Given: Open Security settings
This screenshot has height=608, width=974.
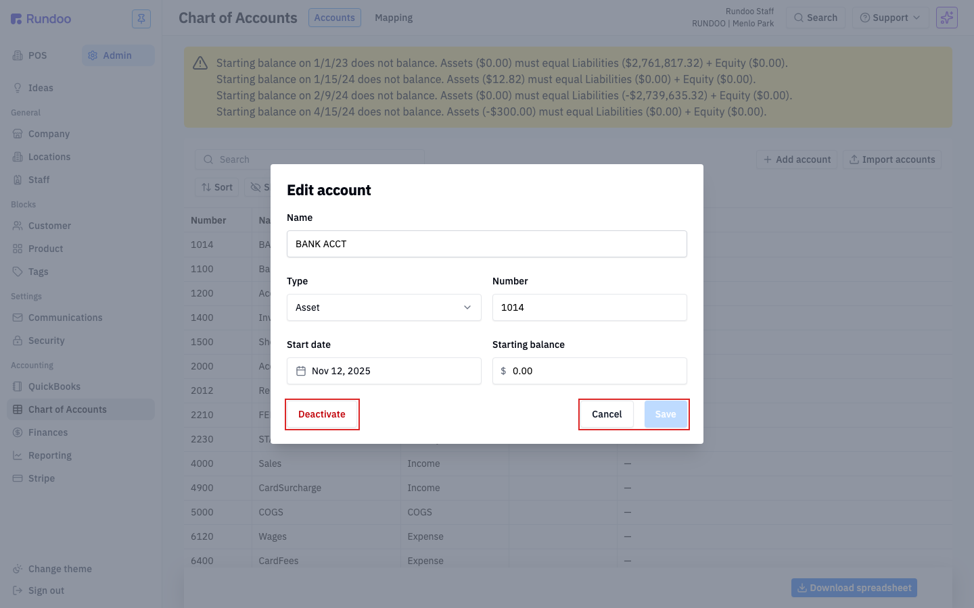Looking at the screenshot, I should tap(80, 340).
